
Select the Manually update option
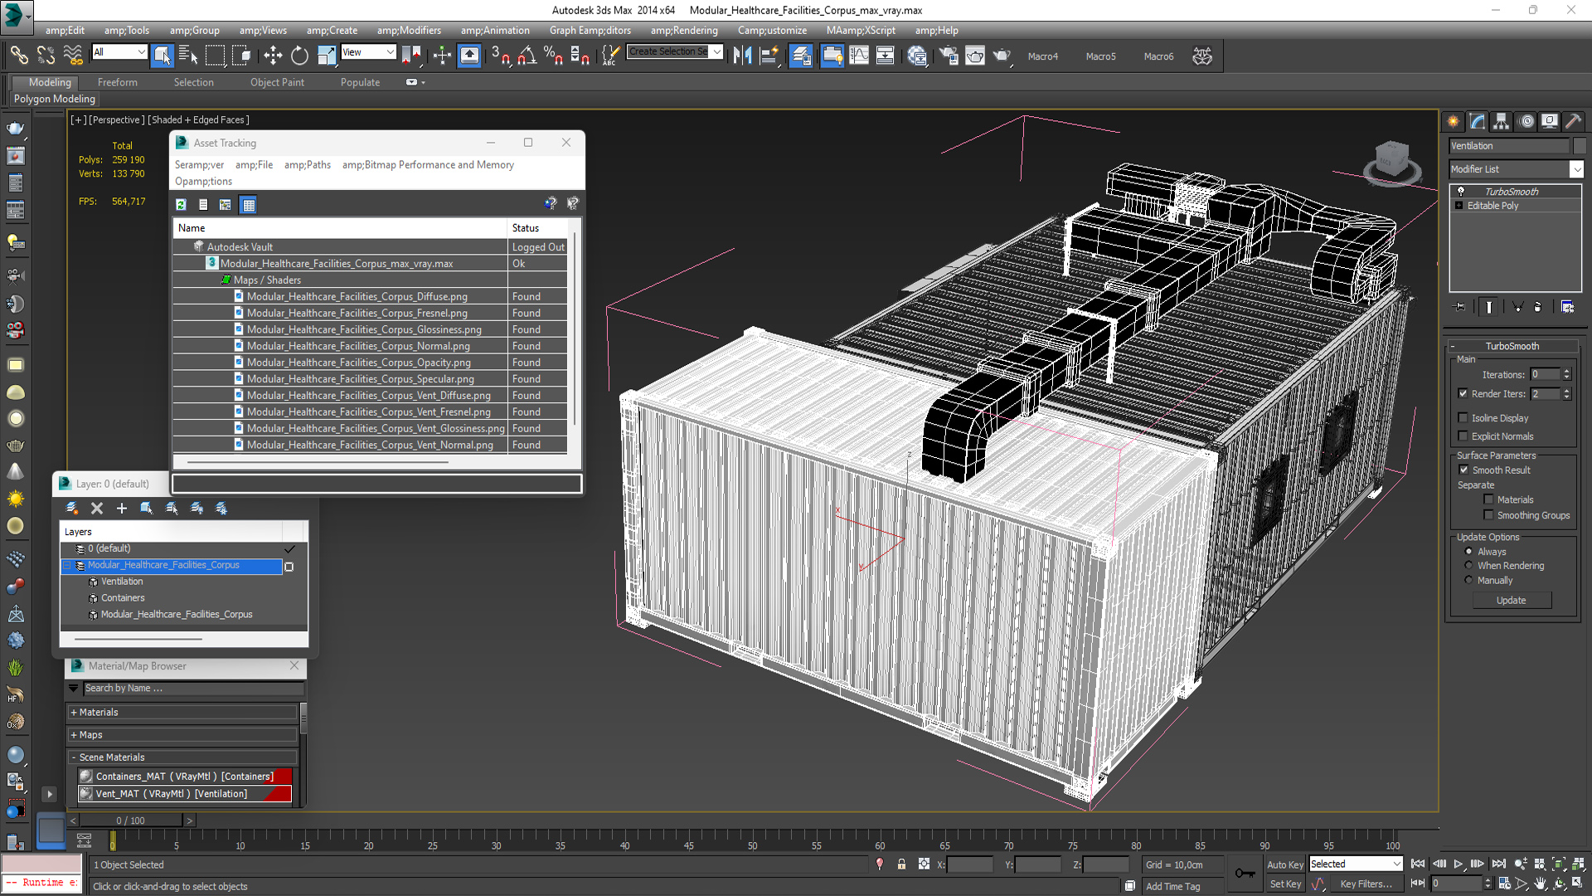coord(1468,581)
